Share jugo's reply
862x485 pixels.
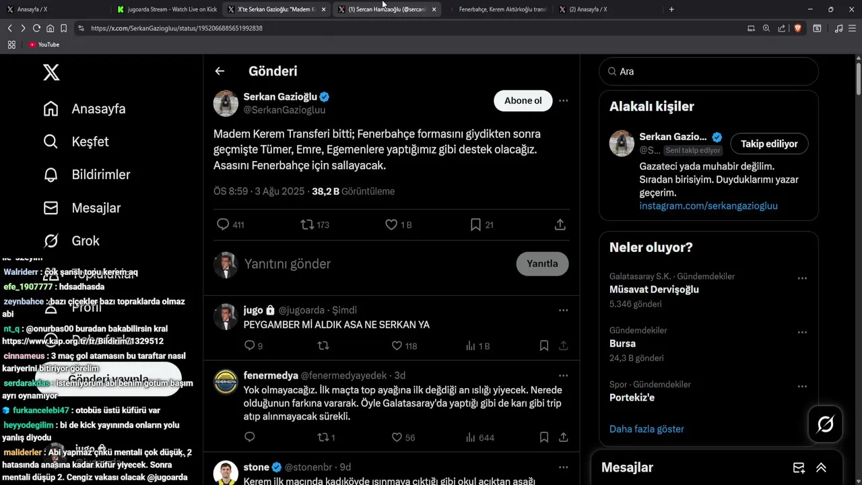pyautogui.click(x=564, y=346)
